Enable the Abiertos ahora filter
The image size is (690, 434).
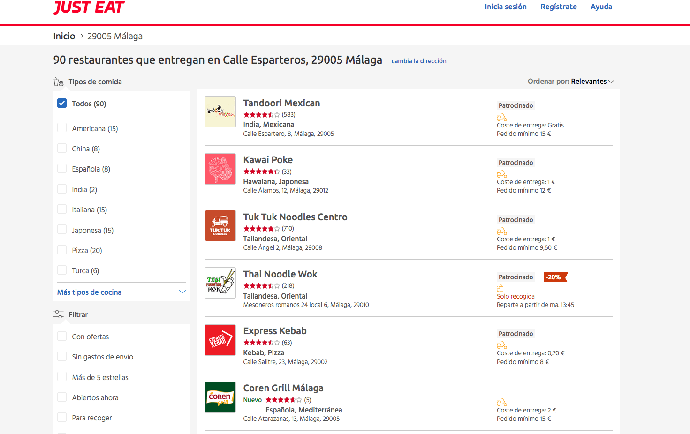point(62,397)
